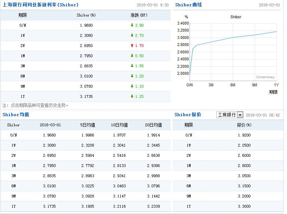The width and height of the screenshot is (287, 214).
Task: Click the 上海银行间同业拆放利率 title
Action: point(40,5)
